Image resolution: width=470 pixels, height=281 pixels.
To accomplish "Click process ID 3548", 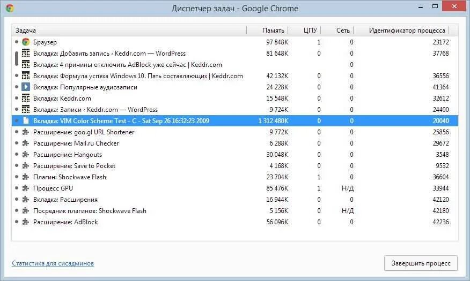I will tap(442, 155).
